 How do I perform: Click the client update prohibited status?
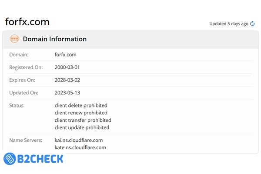(82, 127)
